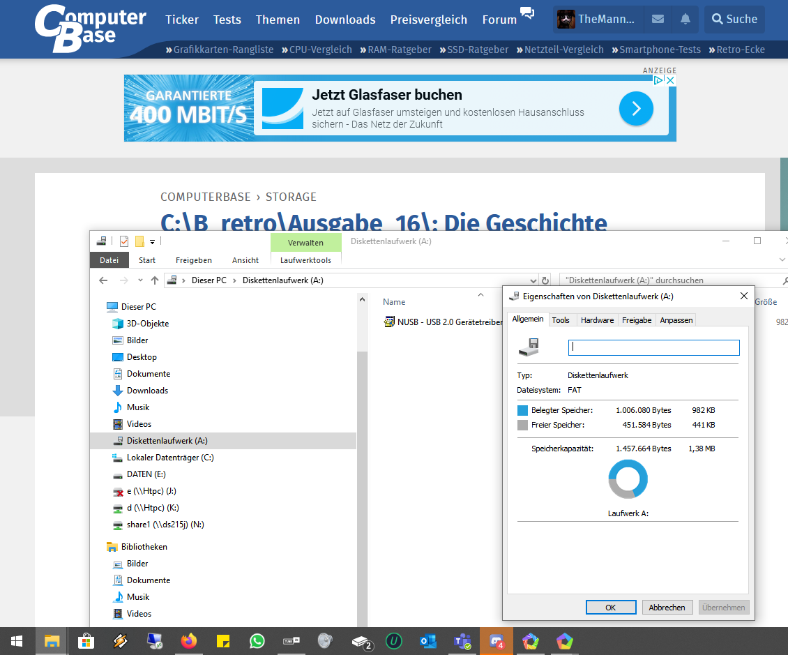Switch to Anpassen tab in properties
788x655 pixels.
[x=676, y=319]
